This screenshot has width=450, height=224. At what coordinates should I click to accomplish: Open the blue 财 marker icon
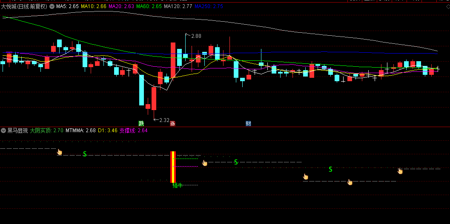pos(249,123)
